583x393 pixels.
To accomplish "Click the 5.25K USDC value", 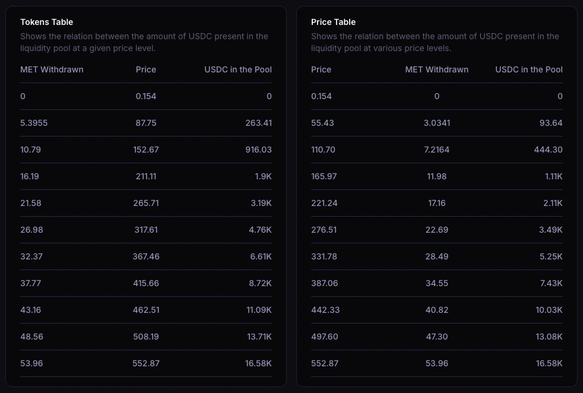I will pyautogui.click(x=551, y=257).
